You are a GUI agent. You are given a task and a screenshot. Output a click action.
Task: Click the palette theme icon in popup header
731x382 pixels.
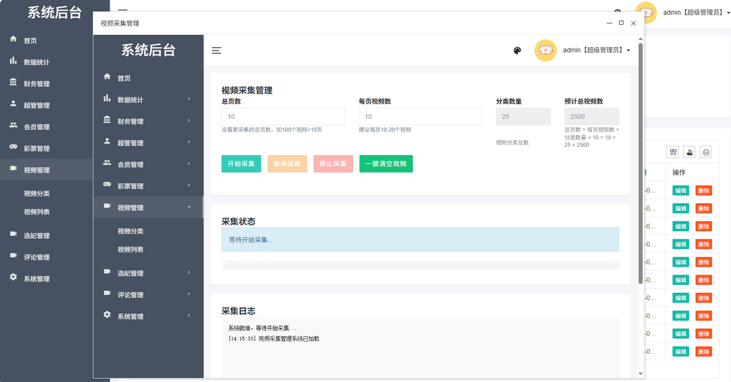[x=517, y=51]
